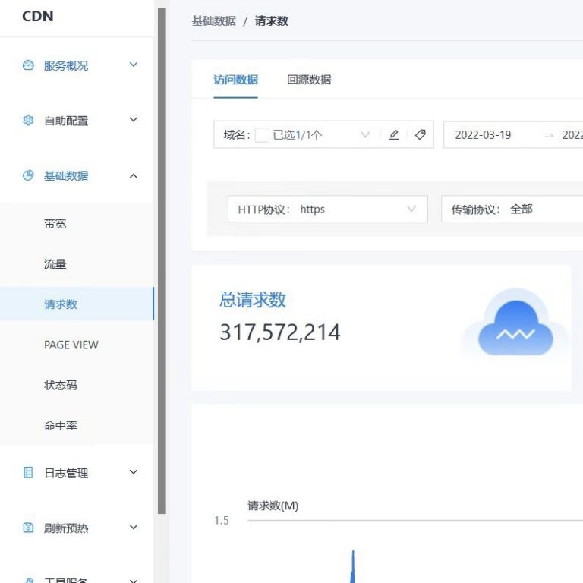Viewport: 583px width, 583px height.
Task: Click the 2022-03-19 start date field
Action: [x=483, y=135]
